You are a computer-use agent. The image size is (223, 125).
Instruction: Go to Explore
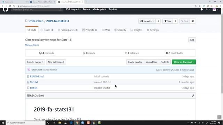[113, 9]
